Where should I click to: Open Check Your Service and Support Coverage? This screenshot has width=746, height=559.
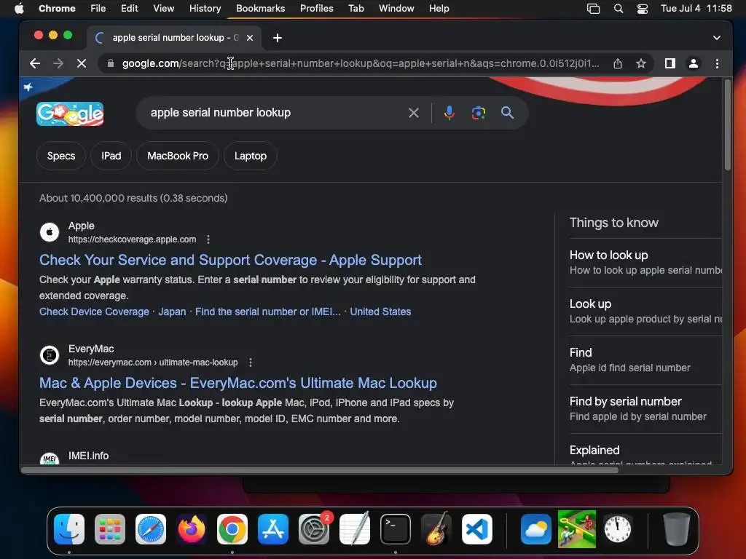(230, 260)
